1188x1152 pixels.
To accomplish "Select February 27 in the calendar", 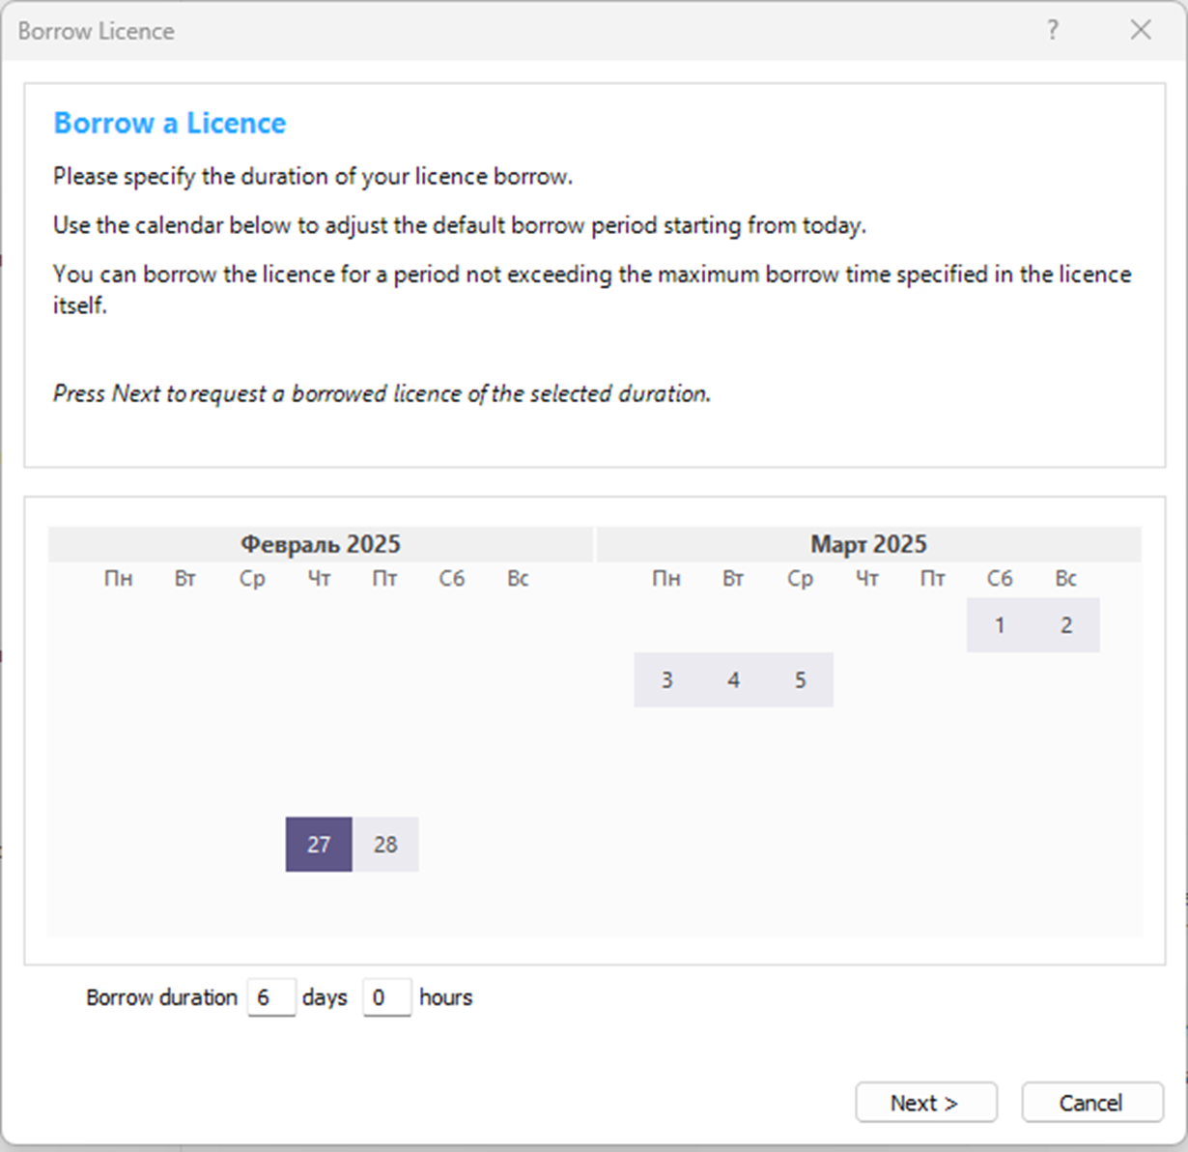I will pos(319,845).
